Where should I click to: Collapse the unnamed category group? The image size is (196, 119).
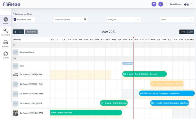click(14, 45)
